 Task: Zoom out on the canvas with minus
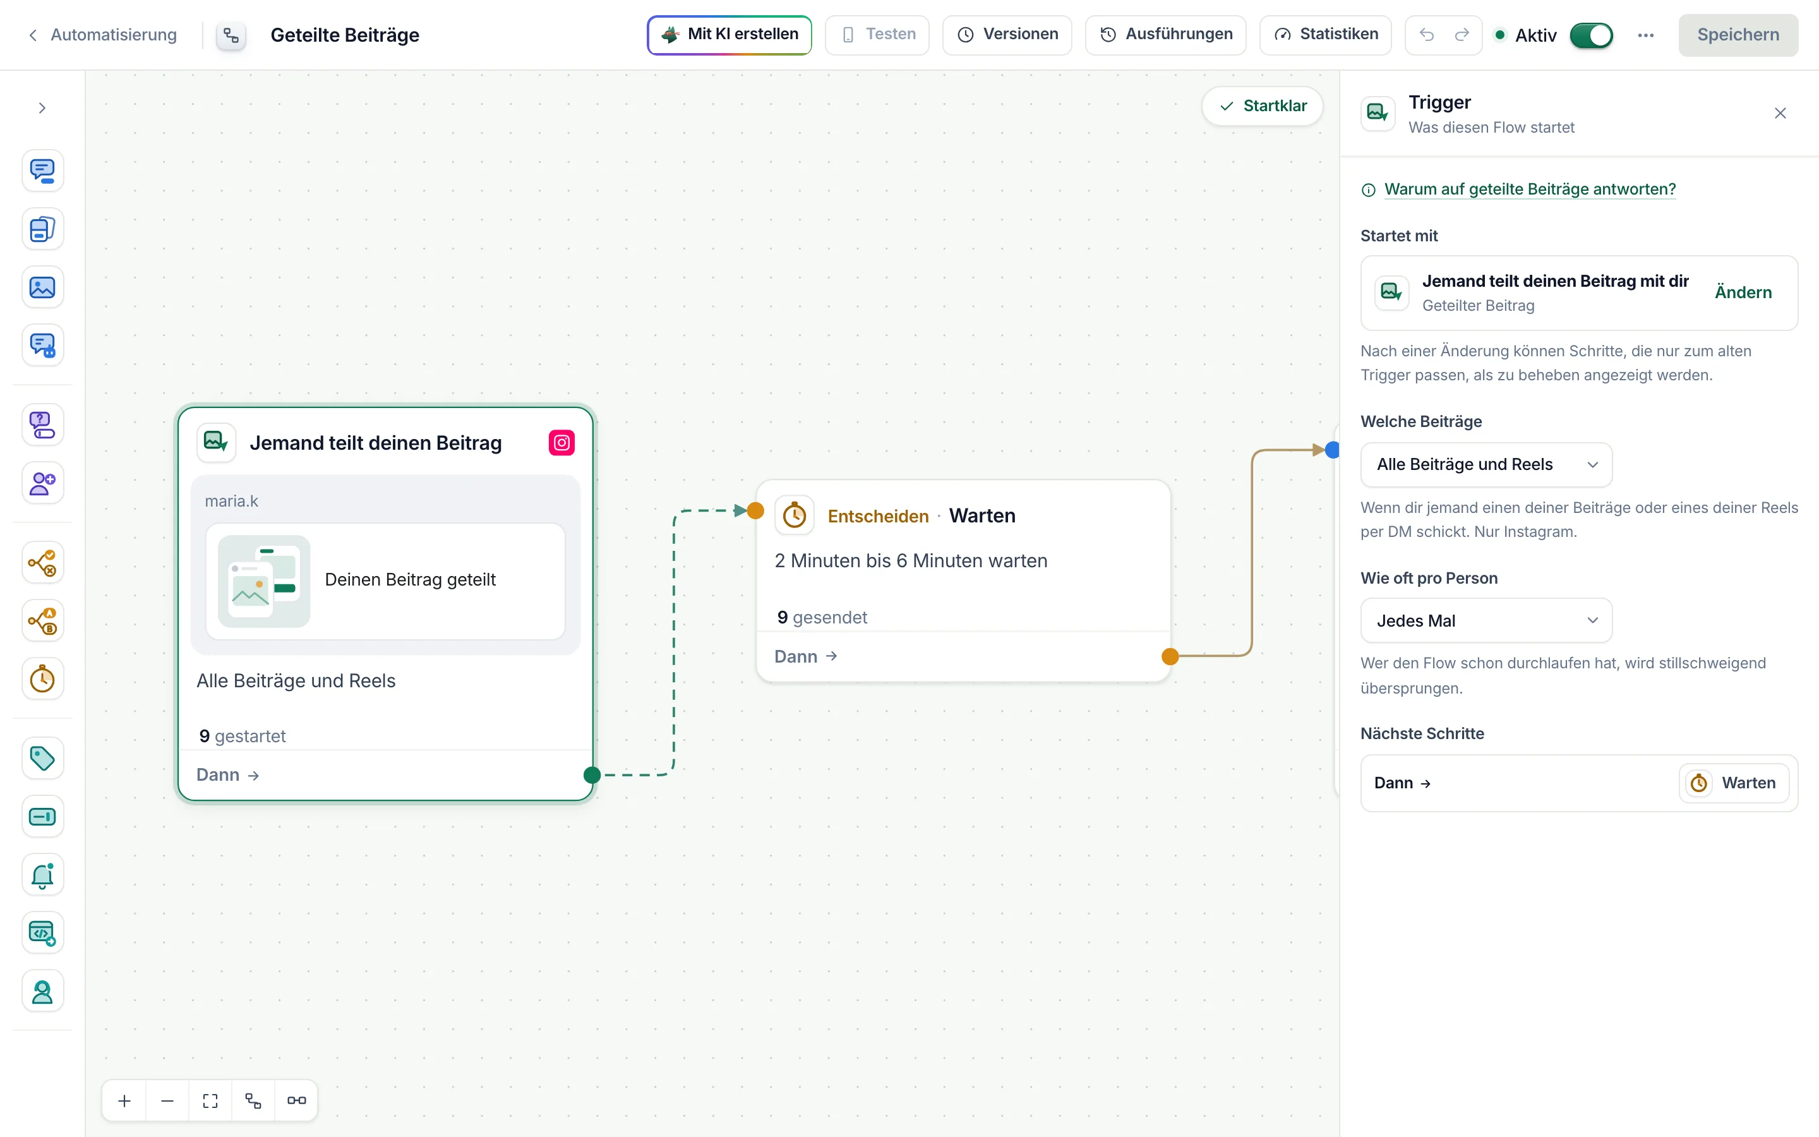click(x=167, y=1100)
